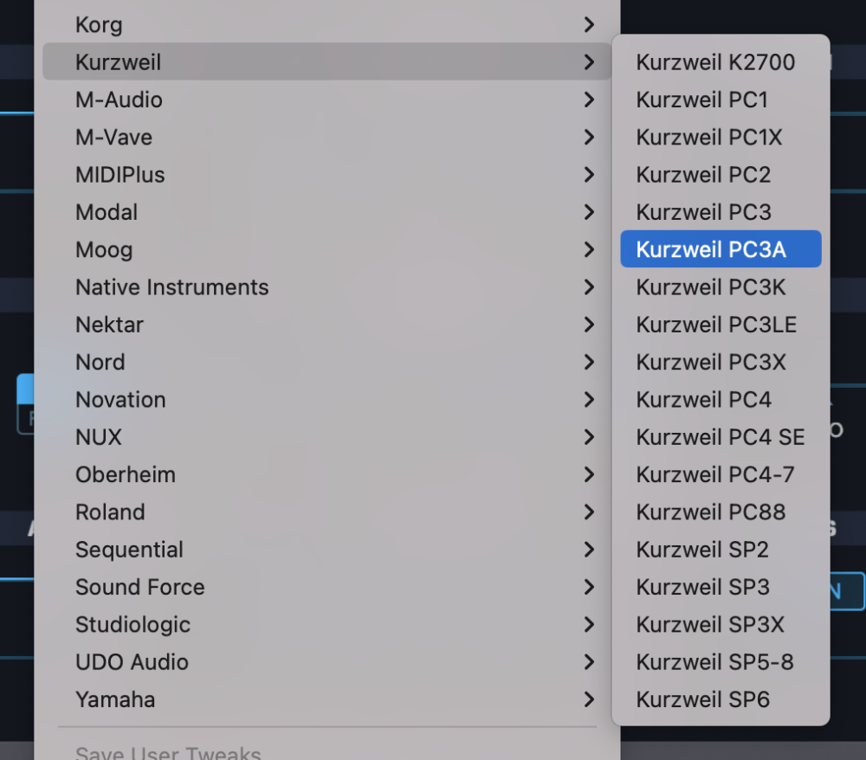Click the chevron beside Moog
Image resolution: width=866 pixels, height=760 pixels.
[589, 250]
